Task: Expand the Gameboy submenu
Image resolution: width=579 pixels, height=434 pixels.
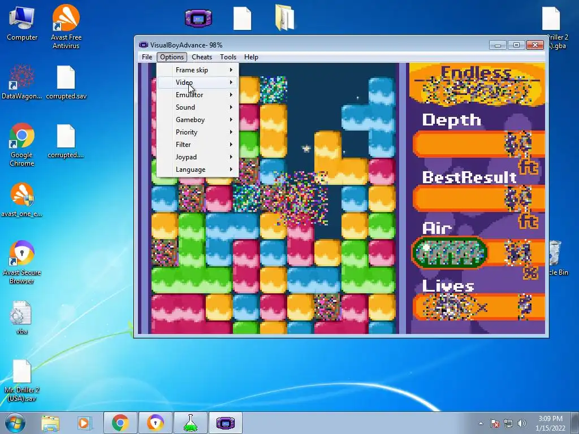Action: pos(198,120)
